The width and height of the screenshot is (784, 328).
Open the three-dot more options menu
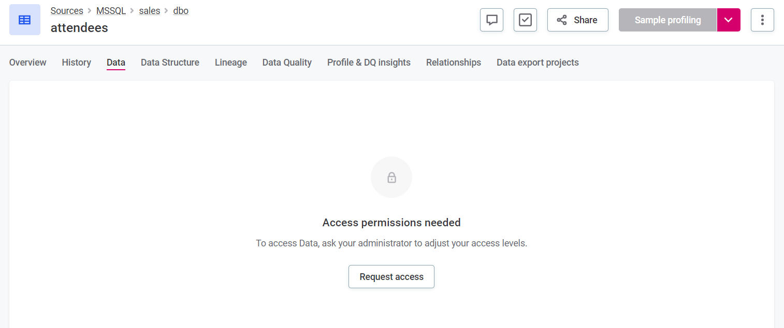click(762, 20)
